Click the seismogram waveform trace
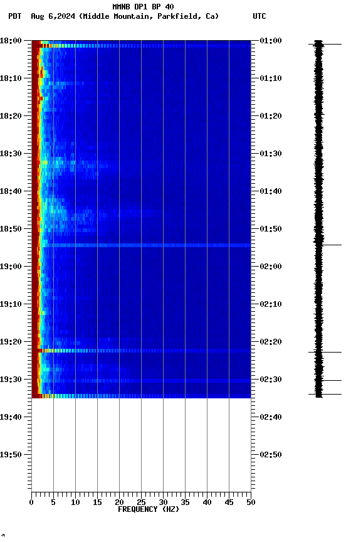This screenshot has height=542, width=346. click(318, 219)
